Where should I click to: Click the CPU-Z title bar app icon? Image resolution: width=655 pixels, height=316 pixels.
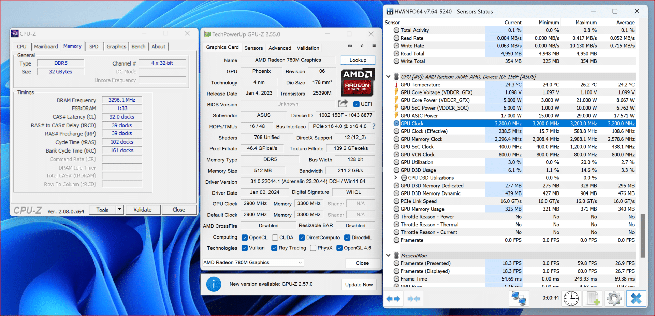(15, 33)
